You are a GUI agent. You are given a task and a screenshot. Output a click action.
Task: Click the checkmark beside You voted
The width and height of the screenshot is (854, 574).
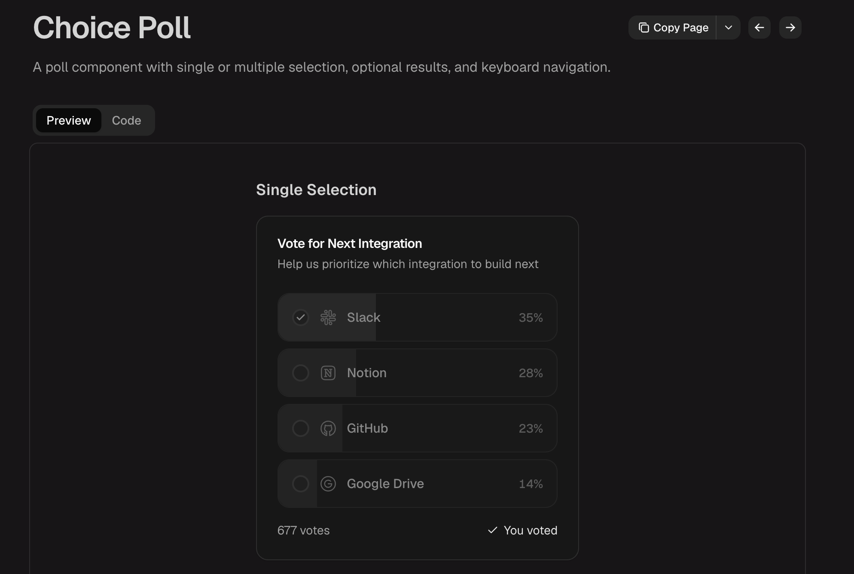(493, 530)
